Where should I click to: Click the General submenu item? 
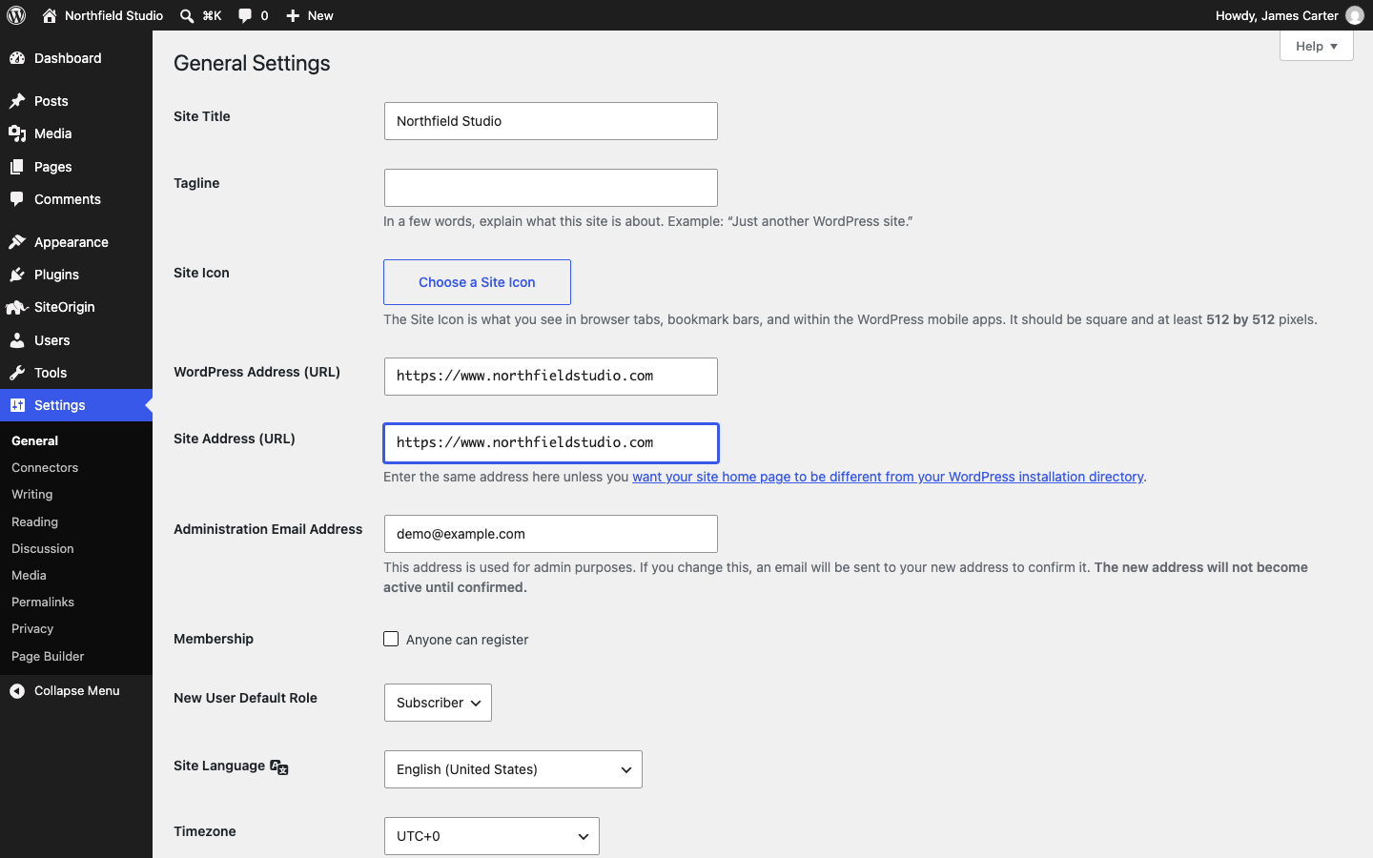pos(35,441)
